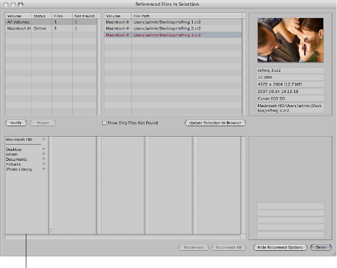This screenshot has height=268, width=337.
Task: Select file path refimg 2.cr2
Action: coord(173,28)
